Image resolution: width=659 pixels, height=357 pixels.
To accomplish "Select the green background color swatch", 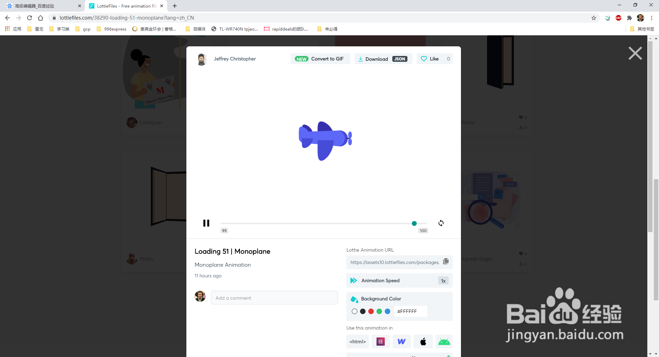I will (379, 311).
